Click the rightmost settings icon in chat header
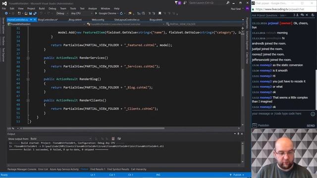317x178 pixels. [x=313, y=15]
